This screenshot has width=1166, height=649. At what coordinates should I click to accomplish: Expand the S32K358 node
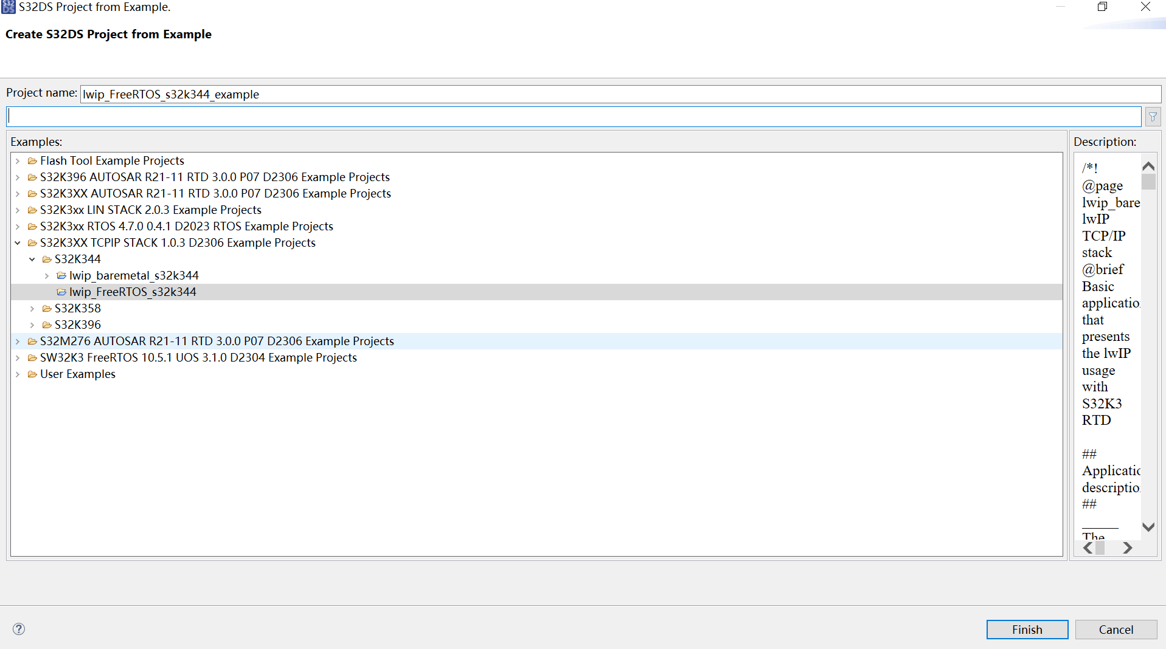[32, 308]
